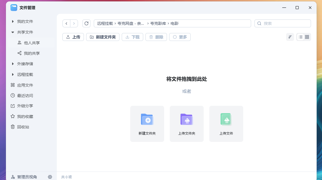The height and width of the screenshot is (180, 322).
Task: Go back using the left arrow button
Action: click(66, 23)
